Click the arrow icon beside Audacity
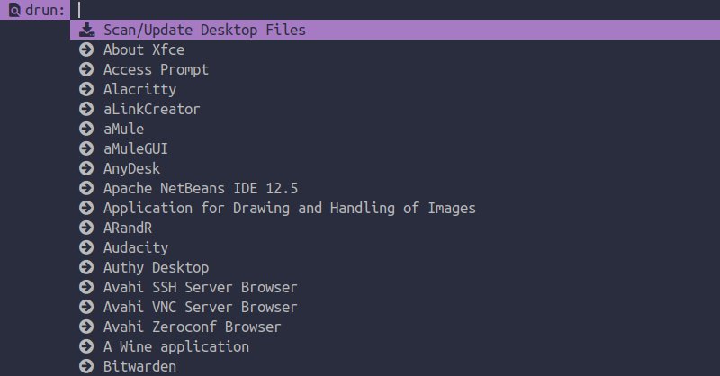Image resolution: width=720 pixels, height=376 pixels. (86, 247)
